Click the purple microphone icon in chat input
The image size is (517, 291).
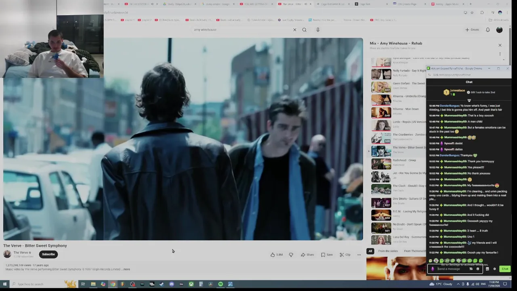click(433, 269)
